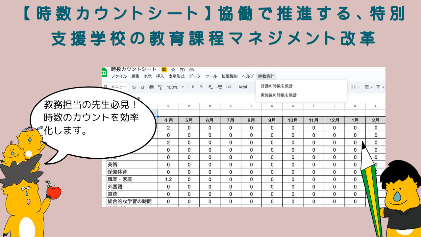
Task: Select column I header
Action: 313,106
